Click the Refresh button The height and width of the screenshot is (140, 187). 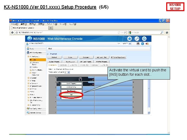point(54,57)
